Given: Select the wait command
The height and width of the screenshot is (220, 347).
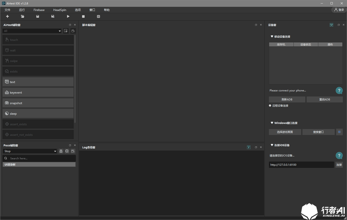Looking at the screenshot, I should point(38,50).
